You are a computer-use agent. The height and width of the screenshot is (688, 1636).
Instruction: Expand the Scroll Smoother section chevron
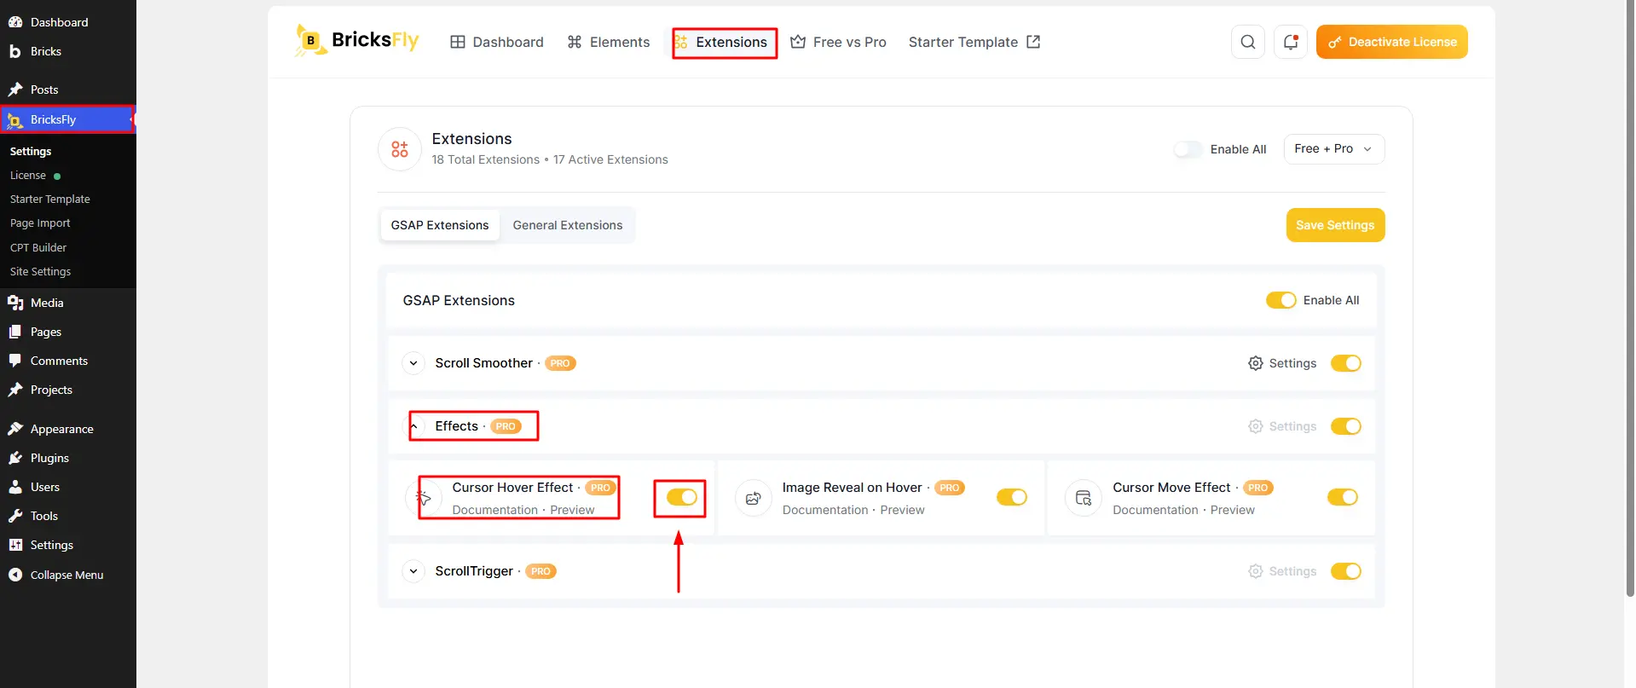[413, 363]
